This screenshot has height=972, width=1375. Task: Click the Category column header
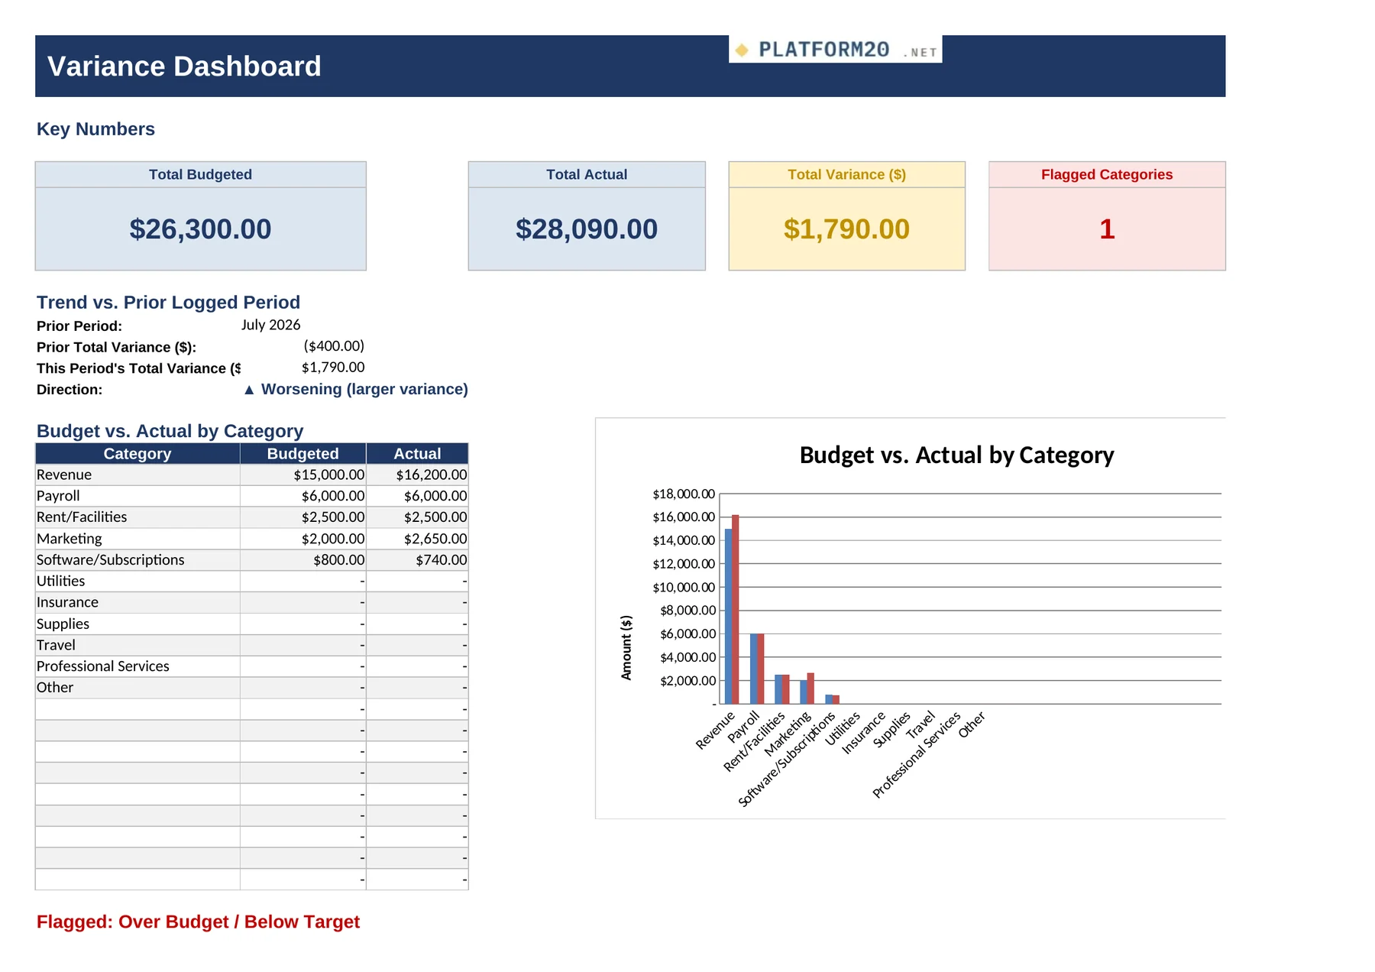(137, 454)
